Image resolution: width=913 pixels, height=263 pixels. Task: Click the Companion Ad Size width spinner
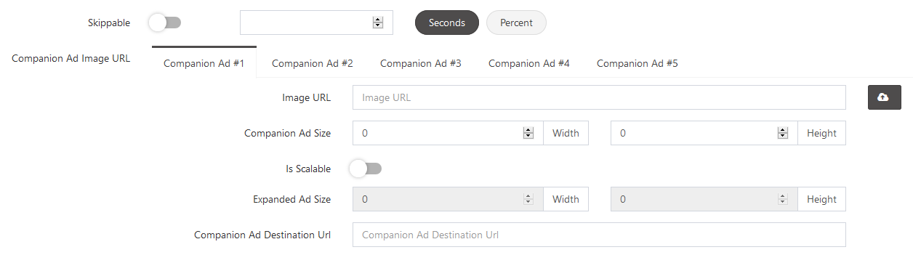click(528, 133)
